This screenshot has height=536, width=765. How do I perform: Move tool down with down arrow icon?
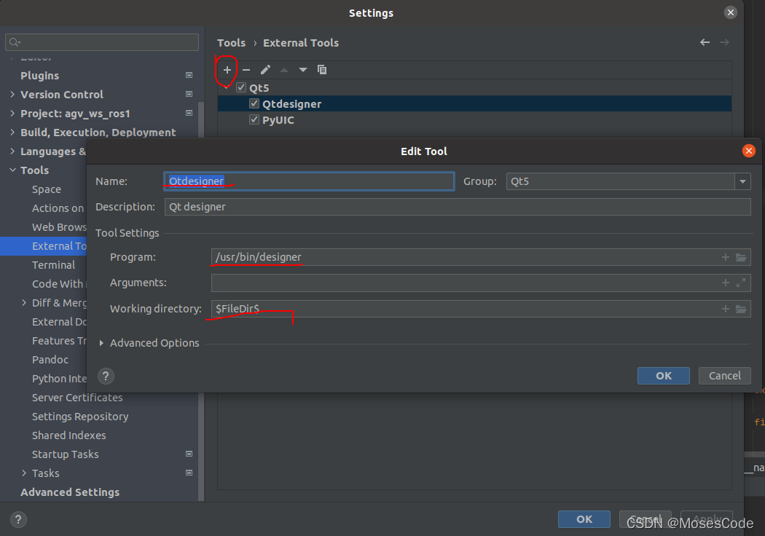coord(303,70)
